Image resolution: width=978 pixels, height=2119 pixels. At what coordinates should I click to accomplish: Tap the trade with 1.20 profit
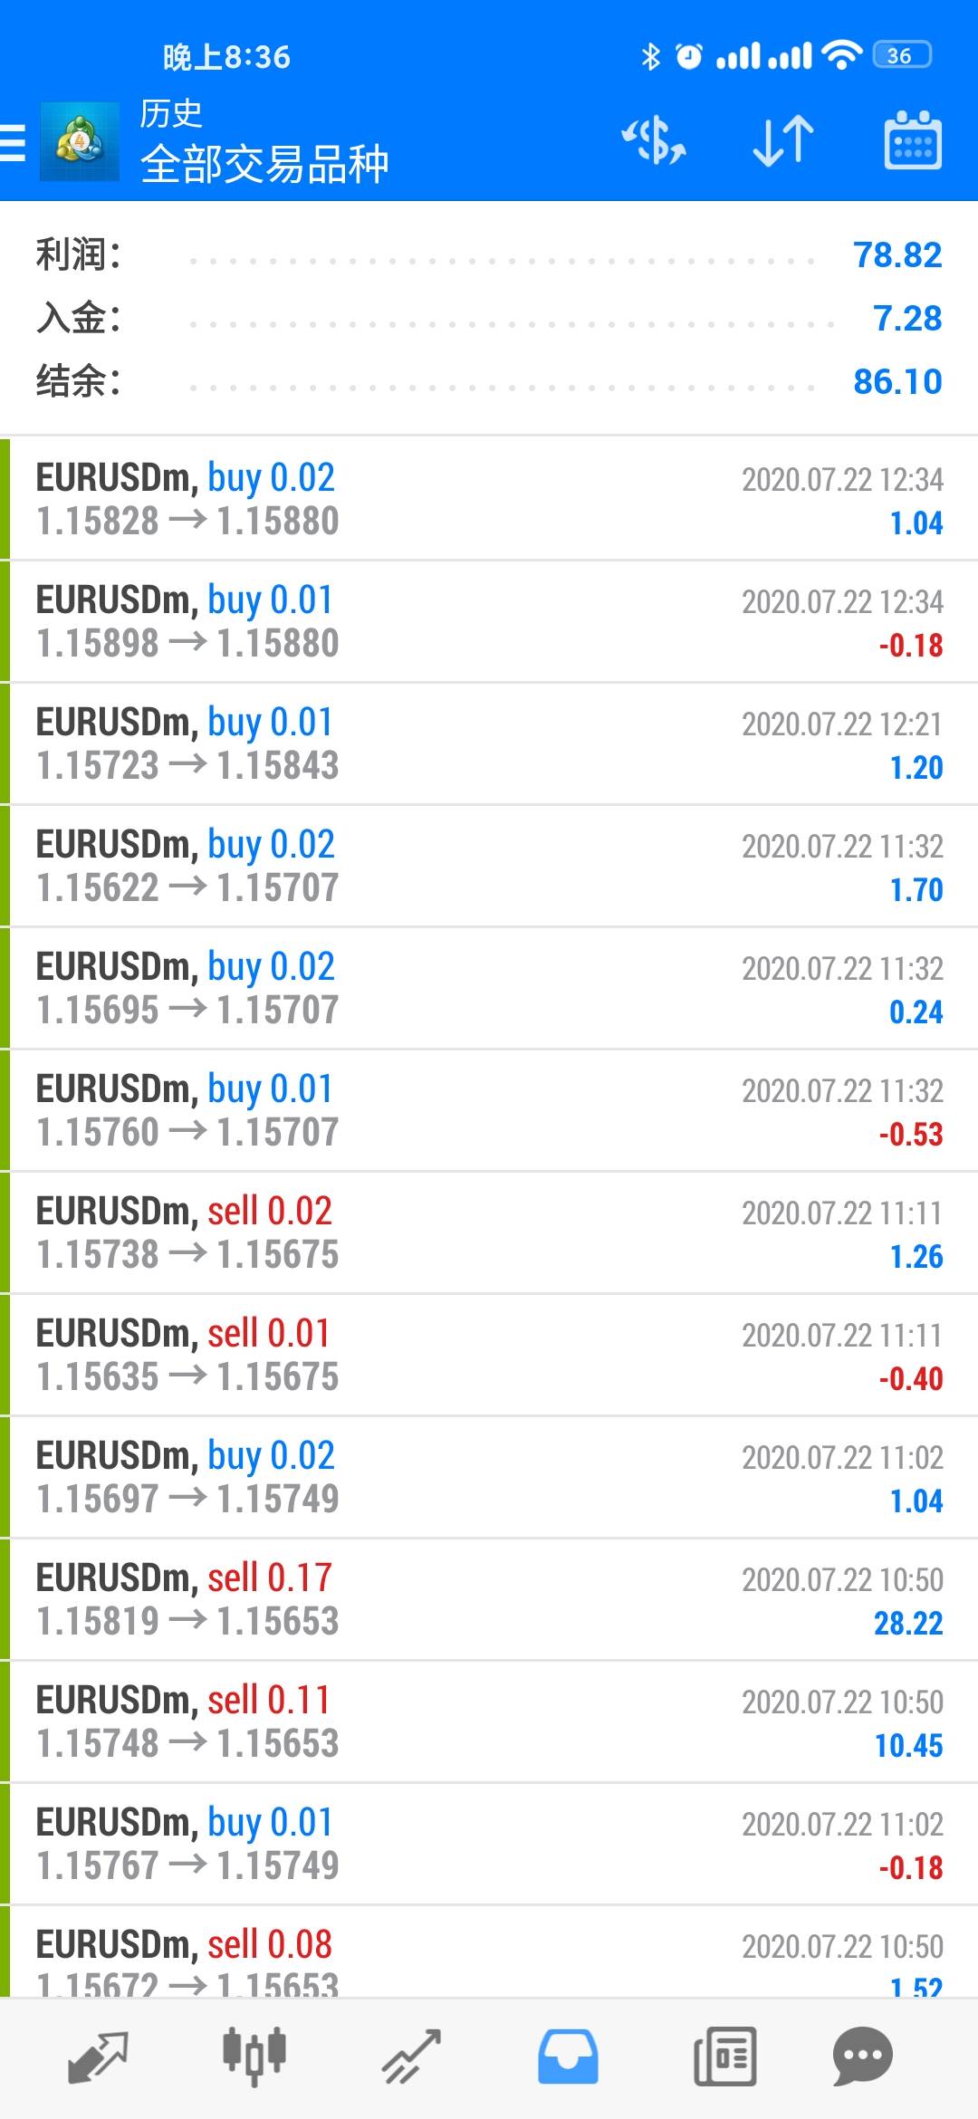(x=489, y=743)
